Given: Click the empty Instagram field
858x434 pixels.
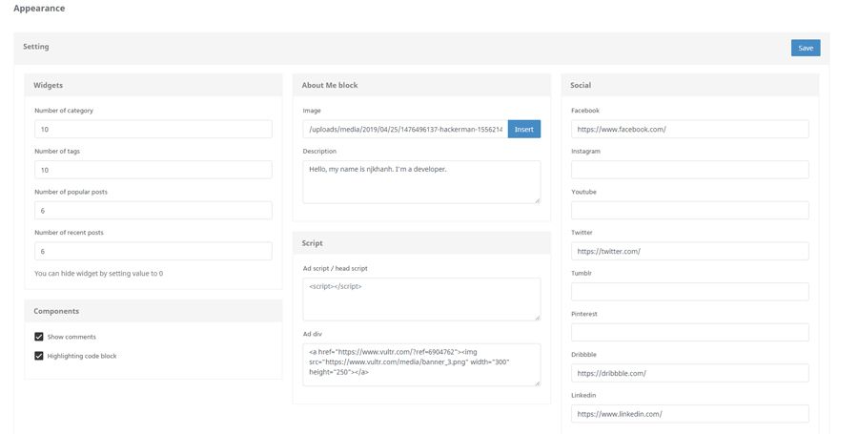Looking at the screenshot, I should pyautogui.click(x=689, y=170).
